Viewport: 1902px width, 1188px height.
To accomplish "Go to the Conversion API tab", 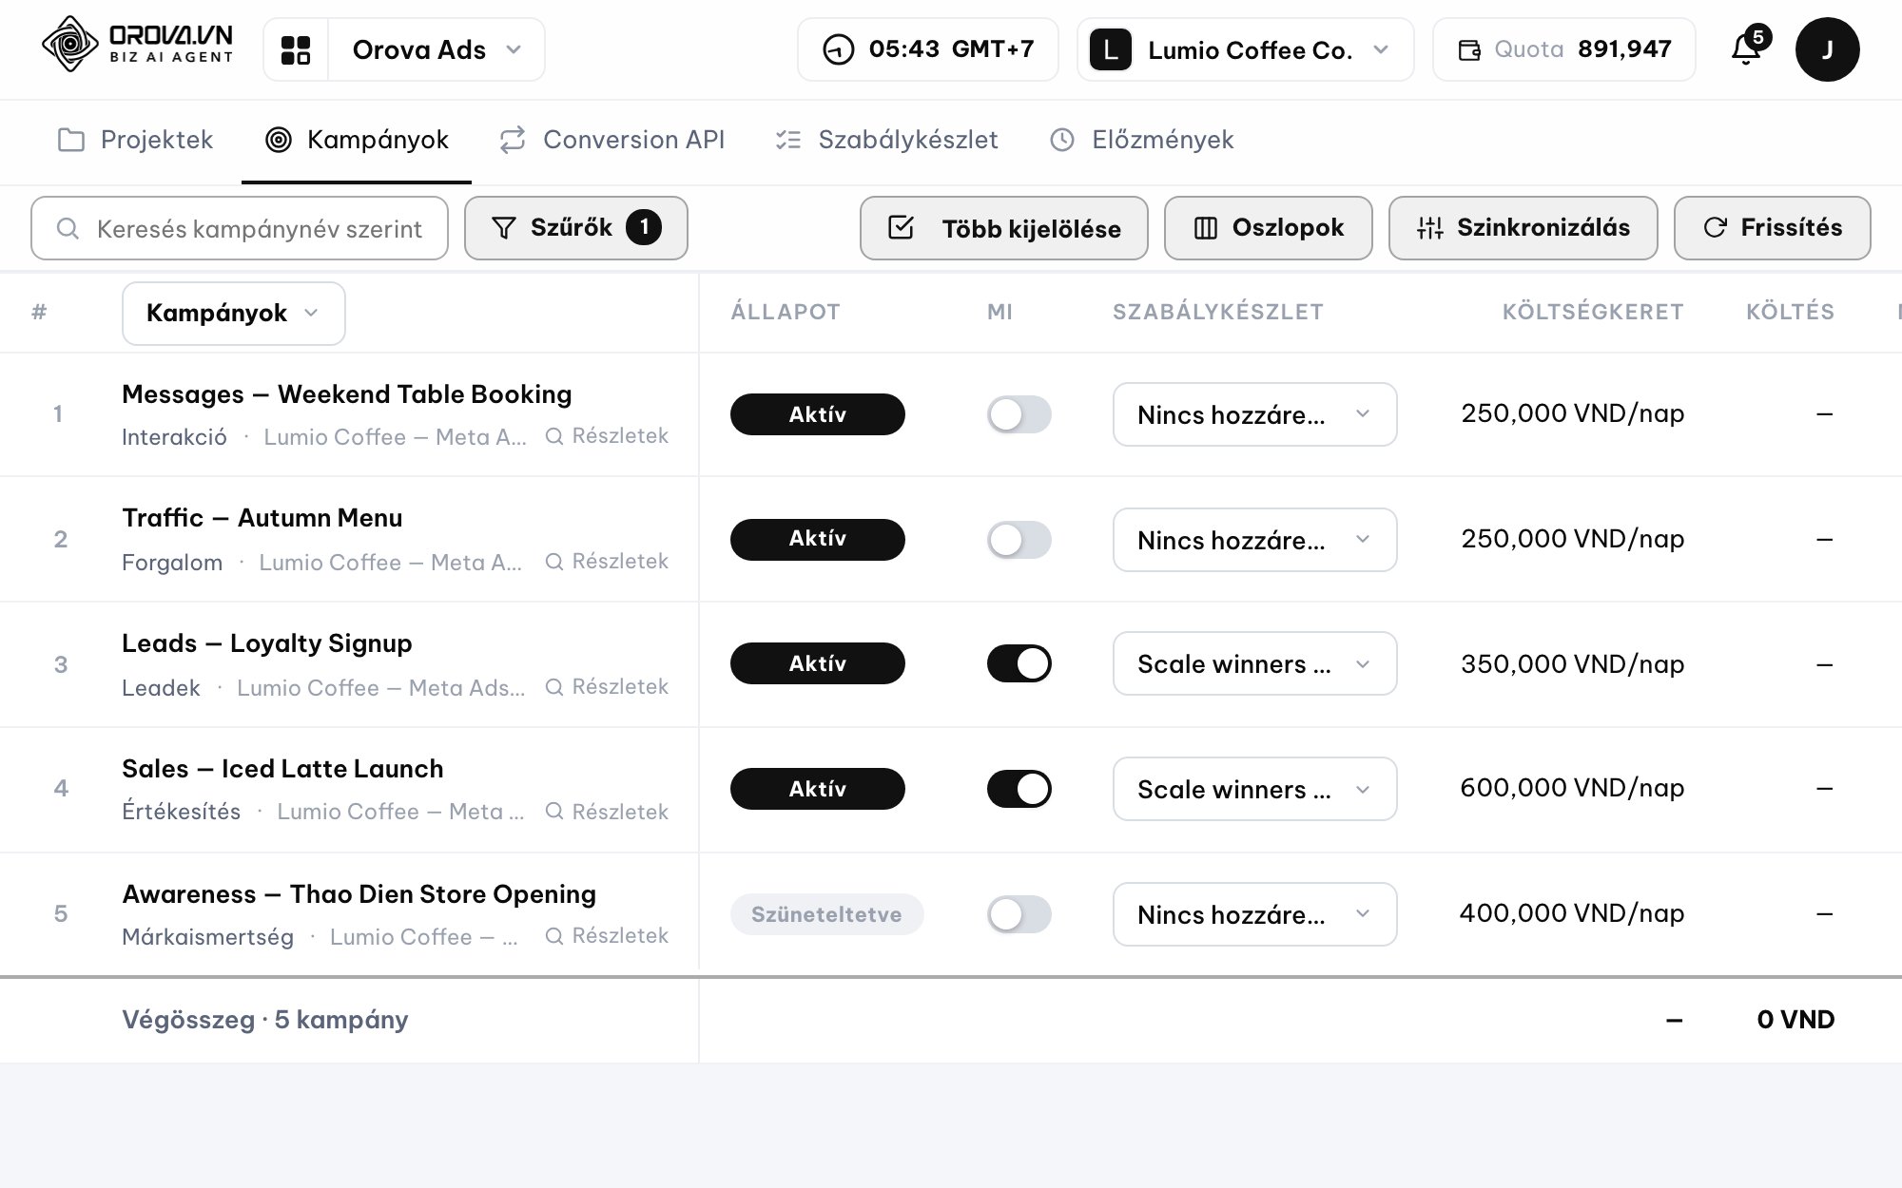I will 611,140.
